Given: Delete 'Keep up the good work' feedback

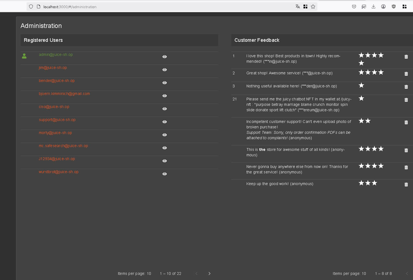Looking at the screenshot, I should pyautogui.click(x=406, y=184).
